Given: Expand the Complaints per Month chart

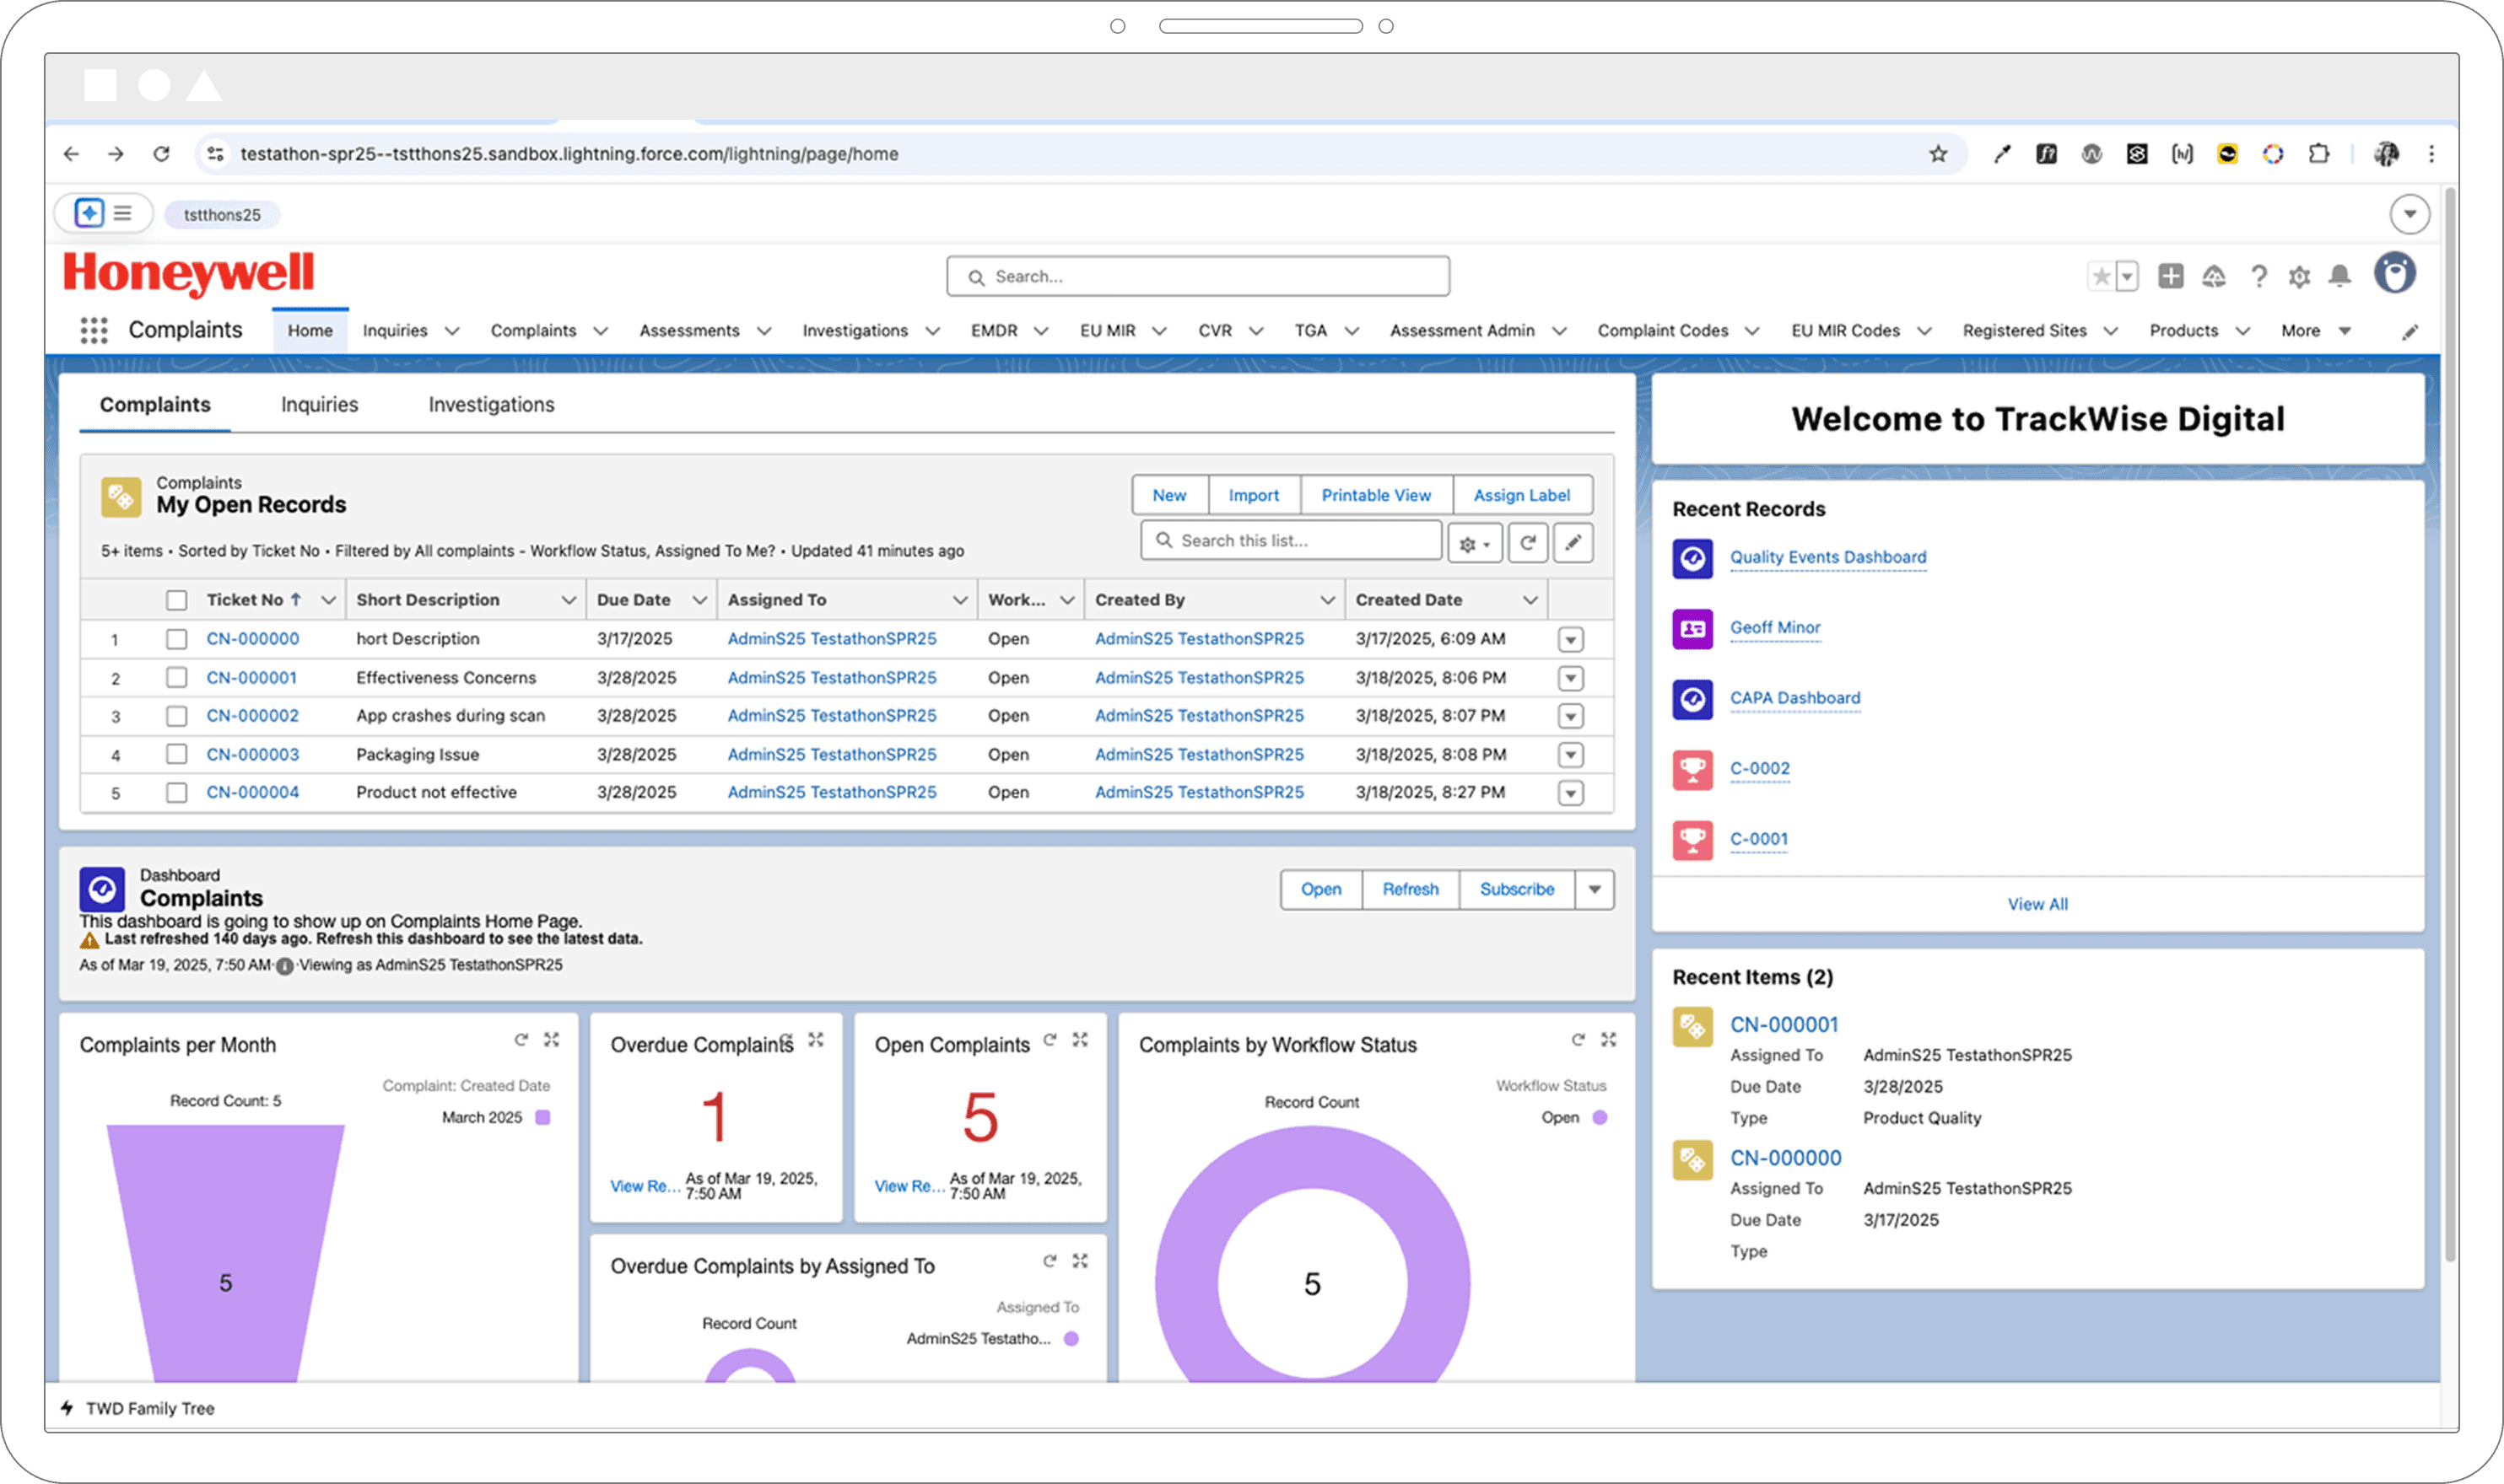Looking at the screenshot, I should tap(551, 1040).
